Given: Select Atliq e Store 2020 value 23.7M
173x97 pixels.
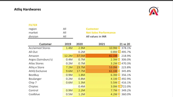Looking at the screenshot, I should [x=81, y=67].
